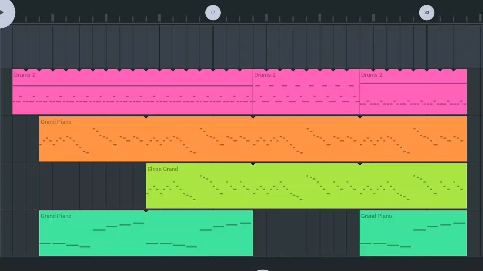Click the notch marker atop first teal clip
This screenshot has height=271, width=483.
coord(146,212)
